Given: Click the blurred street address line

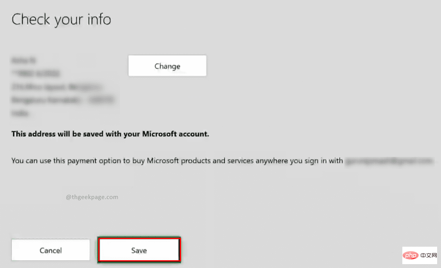Looking at the screenshot, I should [56, 87].
